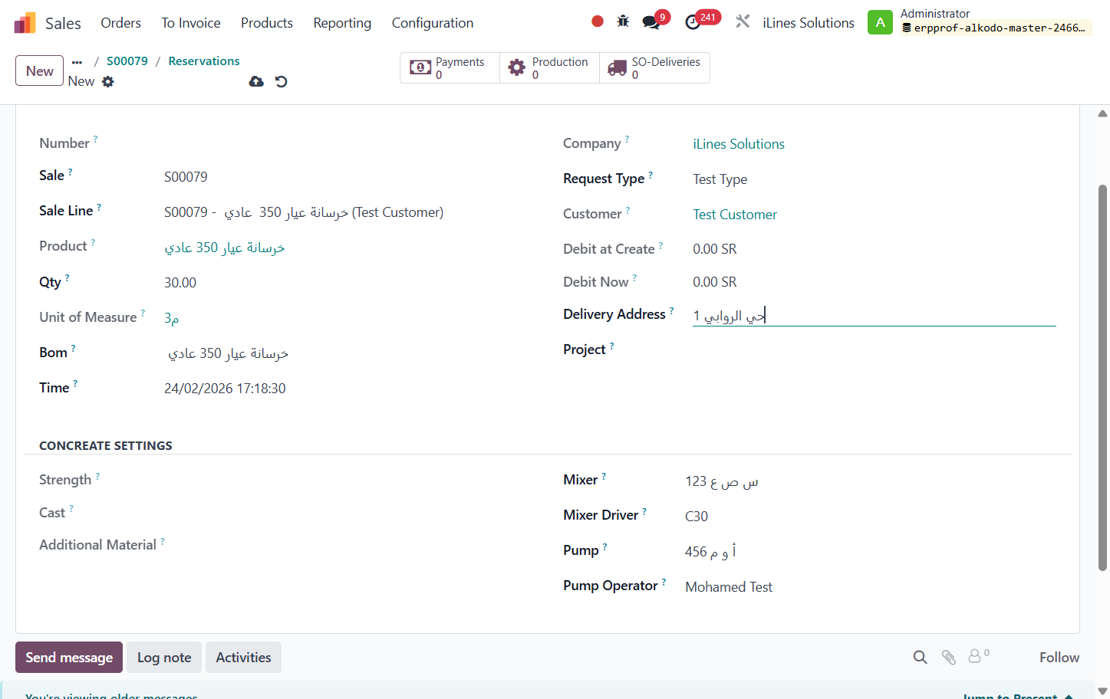Open the Test Customer link

tap(735, 215)
